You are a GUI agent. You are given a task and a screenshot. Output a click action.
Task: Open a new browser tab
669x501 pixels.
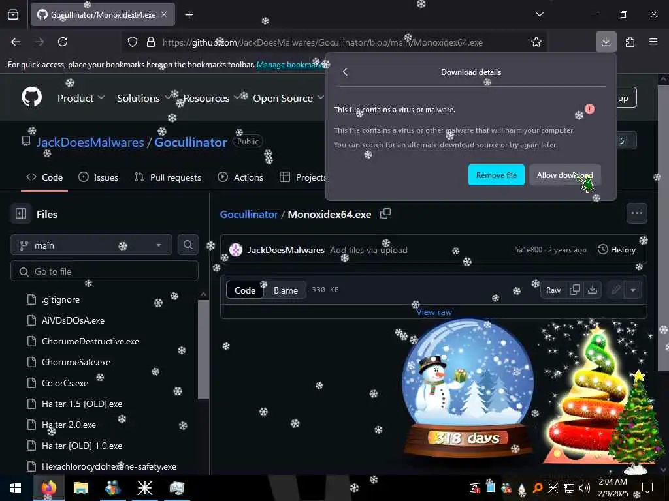tap(189, 15)
